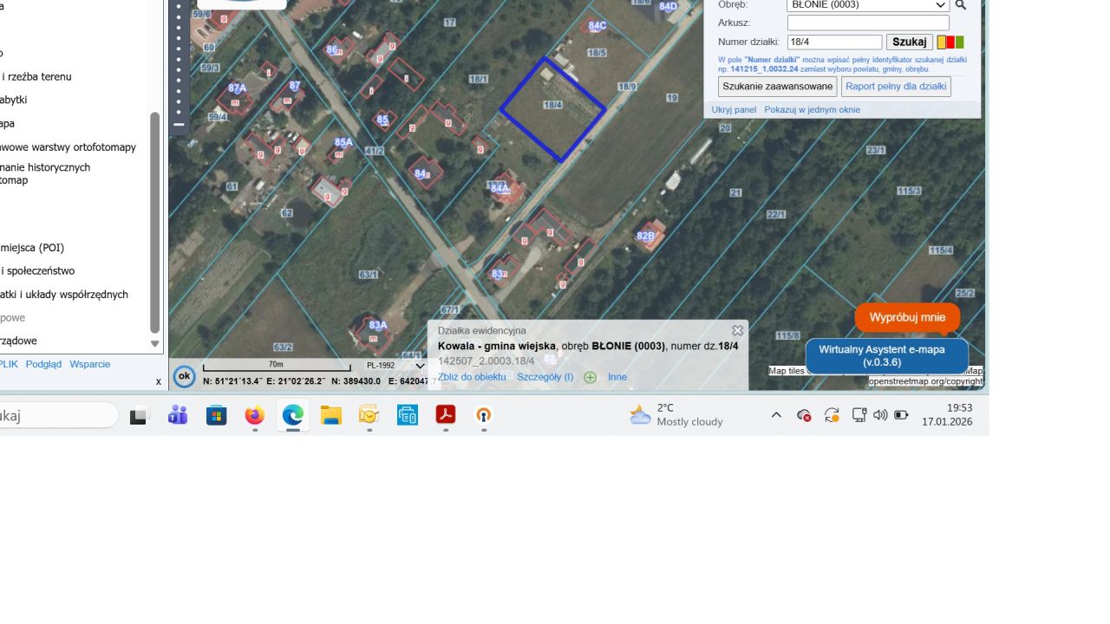
Task: Click the zoom-out minus on the zoom slider
Action: point(179,125)
